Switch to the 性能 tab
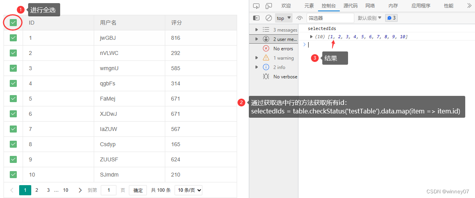 [448, 6]
